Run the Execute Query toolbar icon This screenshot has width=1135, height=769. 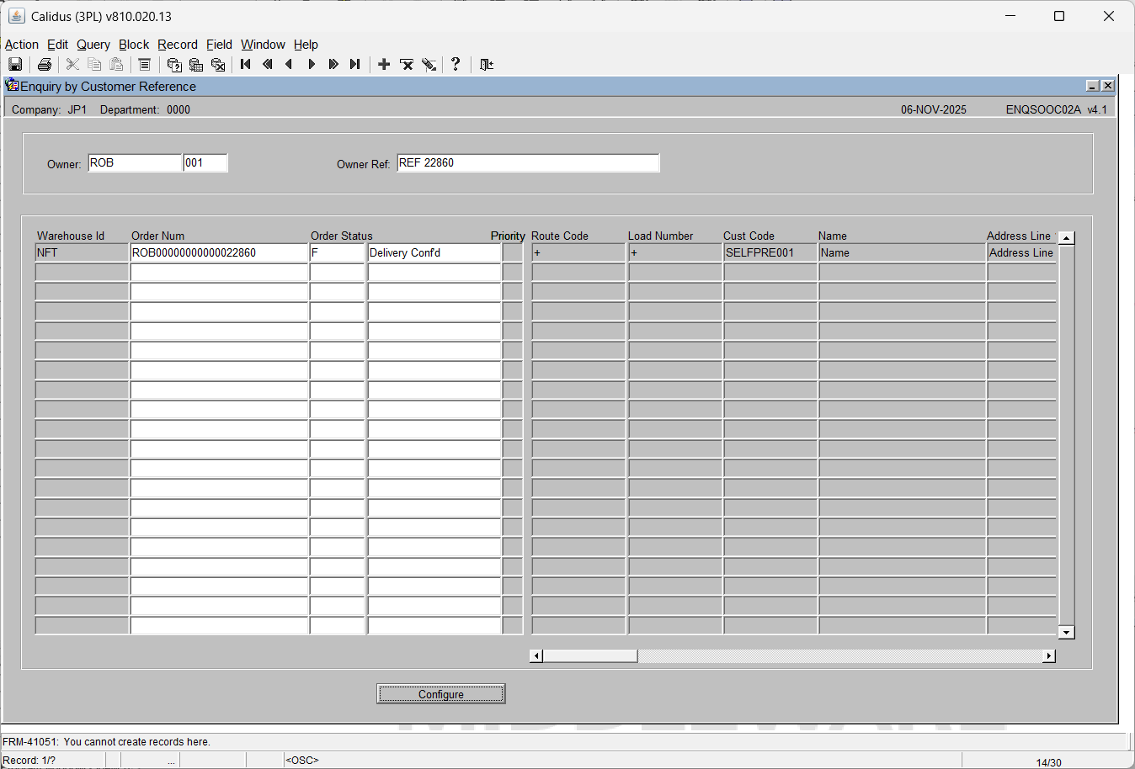(196, 65)
